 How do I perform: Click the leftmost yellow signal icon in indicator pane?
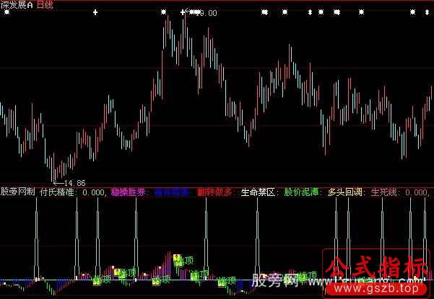click(95, 280)
